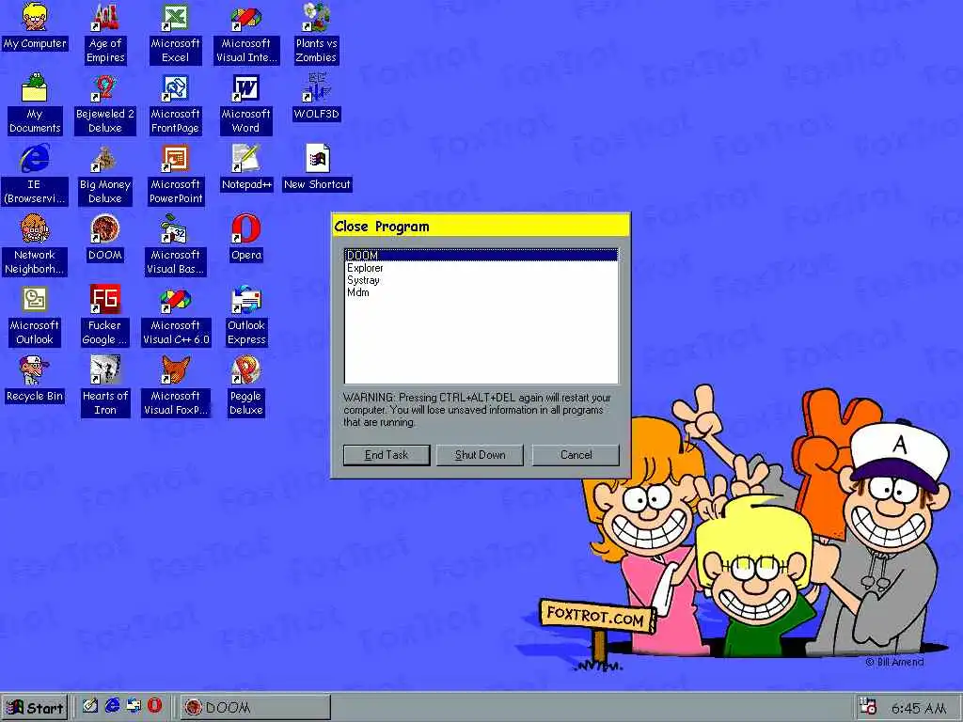Click the Opera desktop shortcut
The height and width of the screenshot is (722, 963).
[x=246, y=238]
